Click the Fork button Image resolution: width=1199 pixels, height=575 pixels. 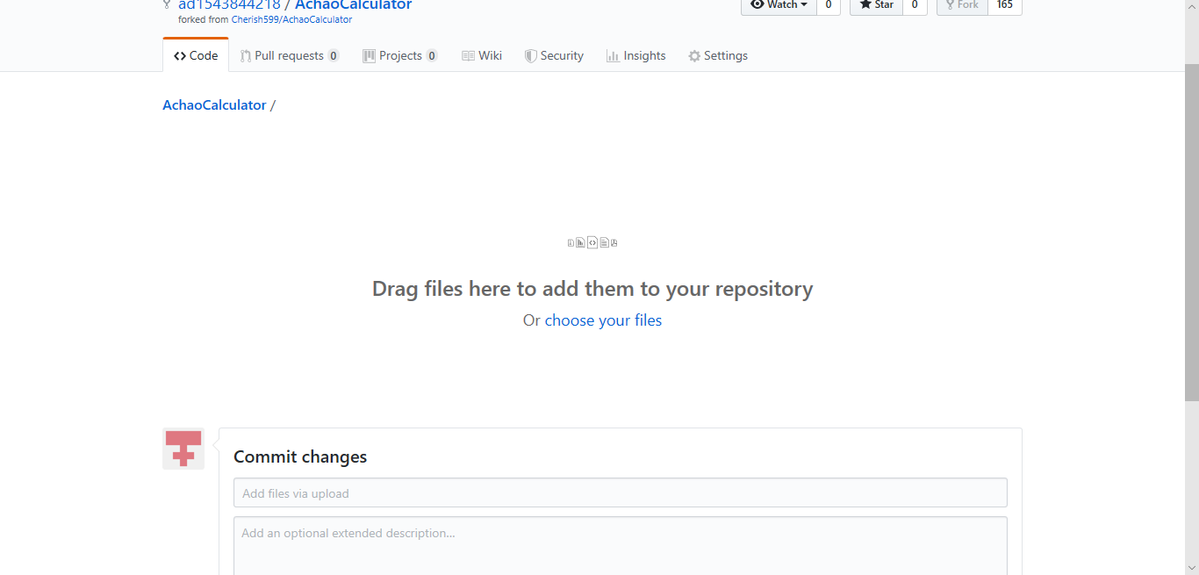point(962,5)
